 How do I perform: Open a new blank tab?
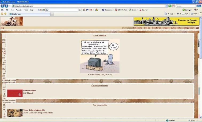tap(52, 14)
